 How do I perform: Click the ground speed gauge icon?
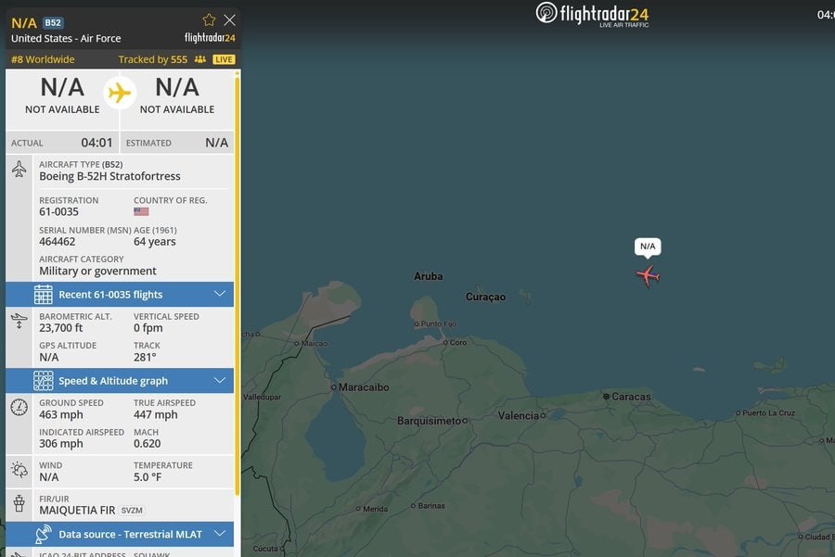(x=19, y=408)
